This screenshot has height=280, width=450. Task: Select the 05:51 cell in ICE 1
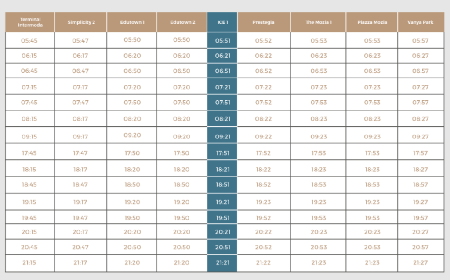pos(222,41)
